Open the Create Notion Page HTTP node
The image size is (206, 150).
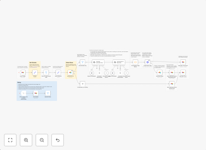(147, 62)
